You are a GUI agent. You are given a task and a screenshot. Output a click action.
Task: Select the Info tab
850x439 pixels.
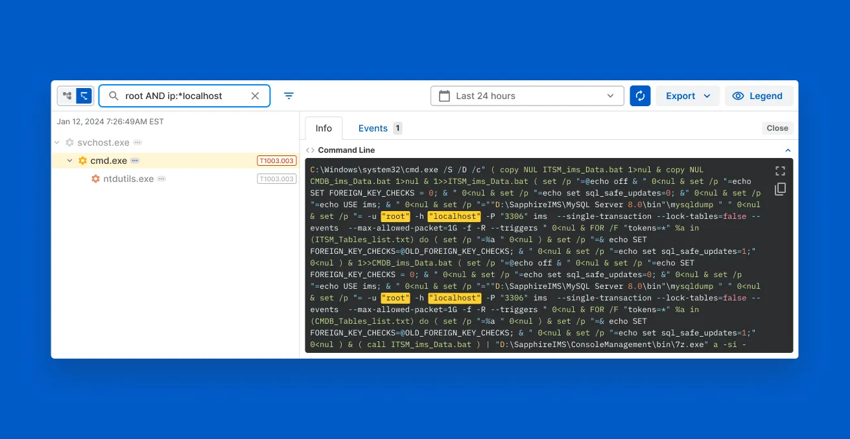[x=323, y=128]
